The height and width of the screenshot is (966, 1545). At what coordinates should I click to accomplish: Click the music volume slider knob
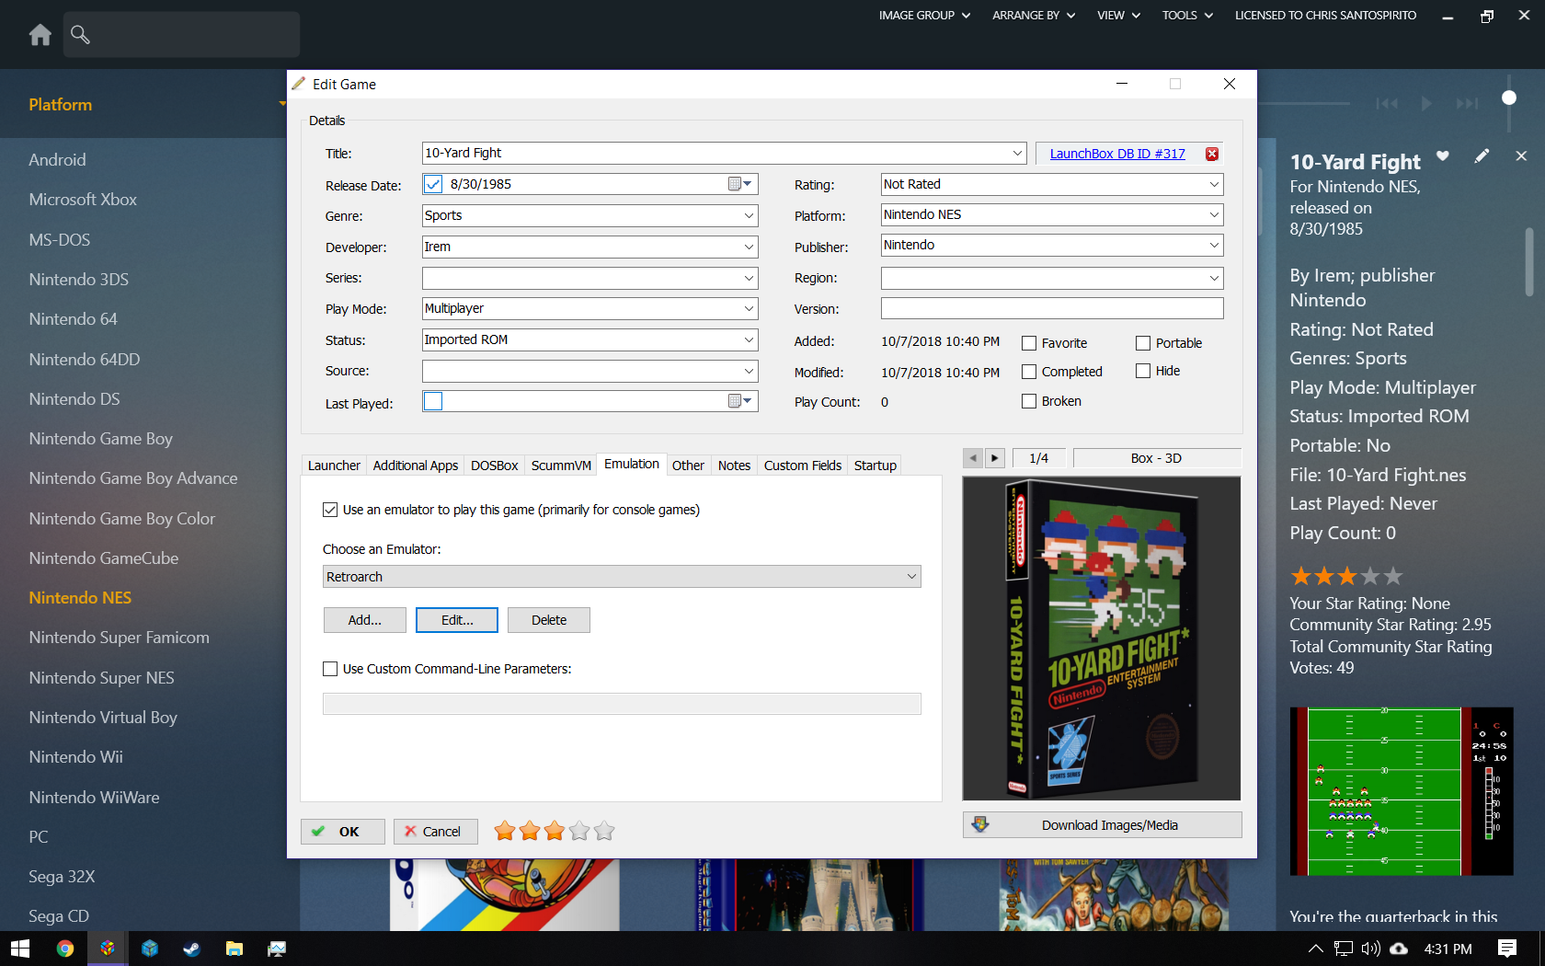point(1509,98)
